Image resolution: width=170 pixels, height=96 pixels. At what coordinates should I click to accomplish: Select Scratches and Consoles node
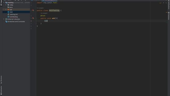[x=16, y=22]
